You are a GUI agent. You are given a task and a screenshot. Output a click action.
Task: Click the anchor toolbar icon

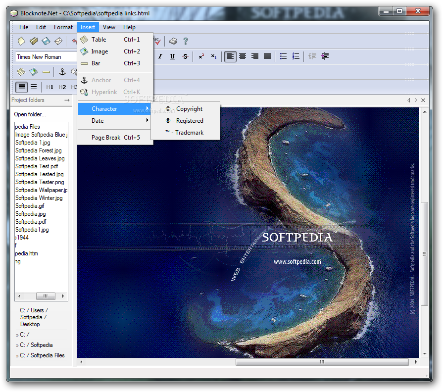click(x=62, y=72)
